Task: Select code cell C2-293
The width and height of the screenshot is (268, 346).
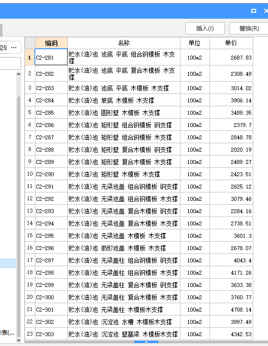Action: tap(51, 211)
